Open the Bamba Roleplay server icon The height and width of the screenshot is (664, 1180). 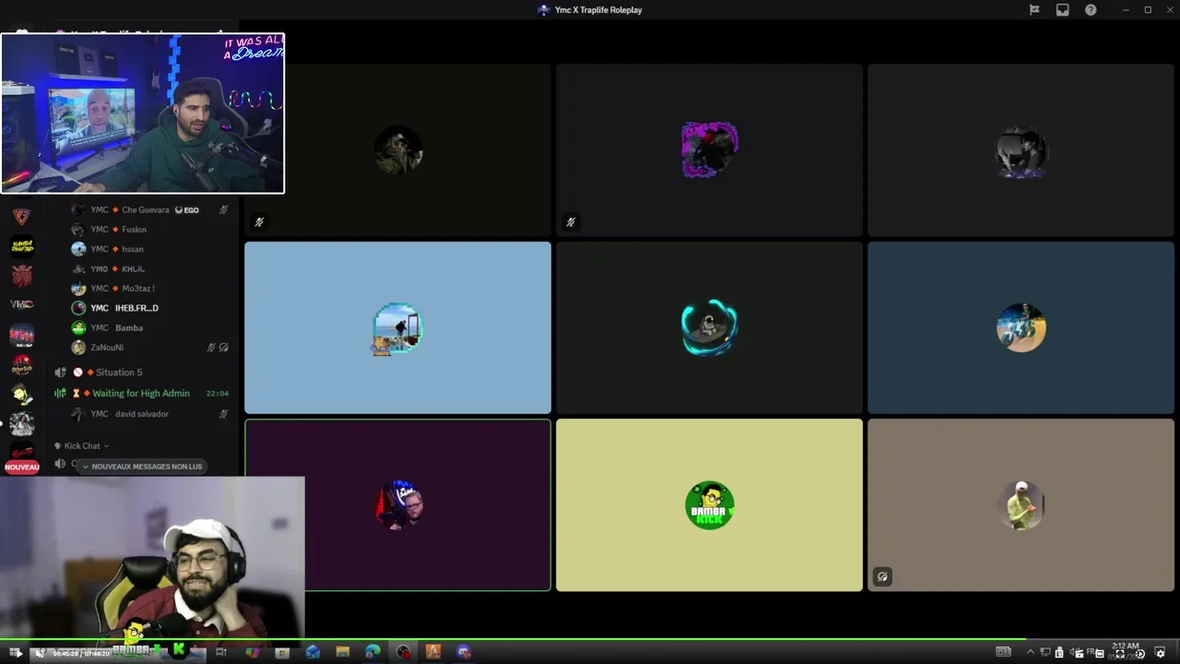22,245
